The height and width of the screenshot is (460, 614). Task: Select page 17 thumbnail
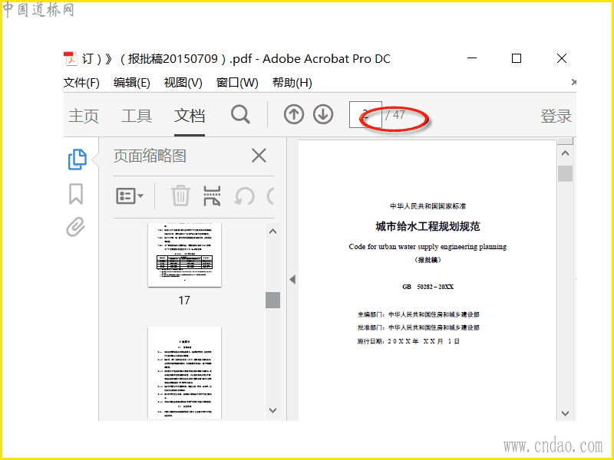pyautogui.click(x=184, y=255)
